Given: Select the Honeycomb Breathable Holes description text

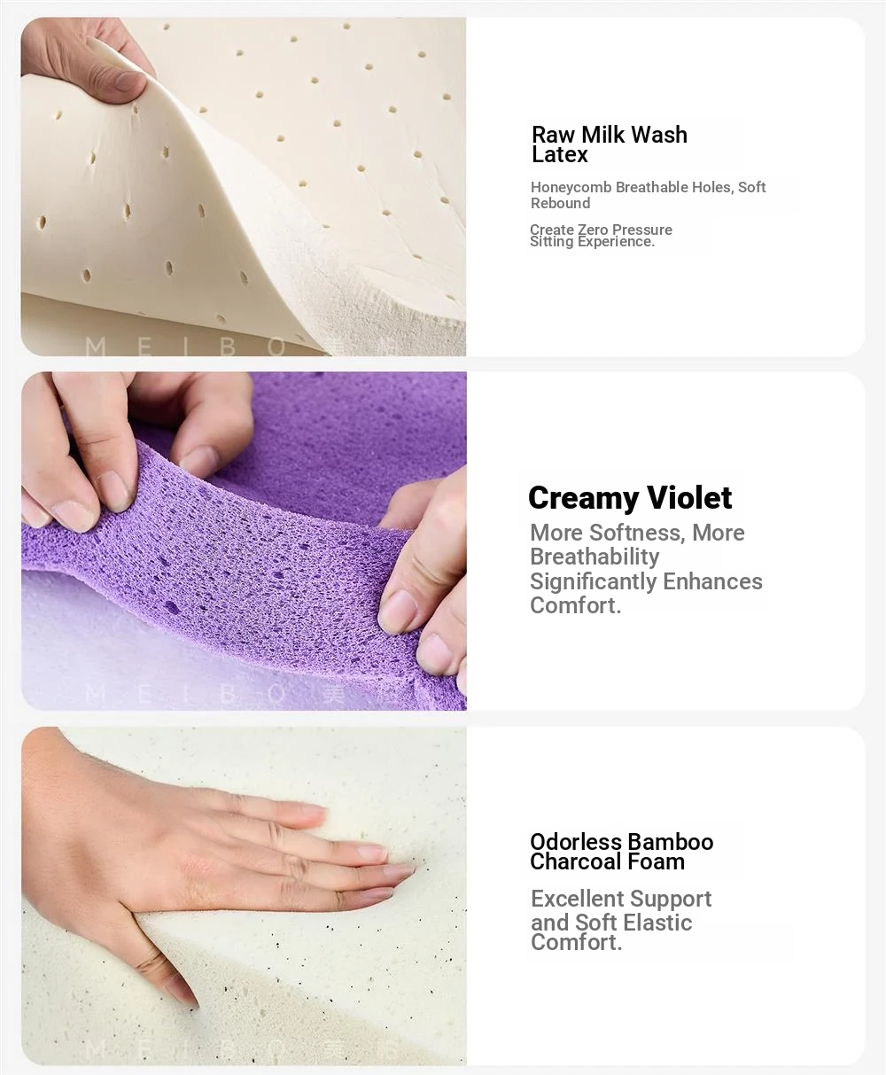Looking at the screenshot, I should 648,195.
